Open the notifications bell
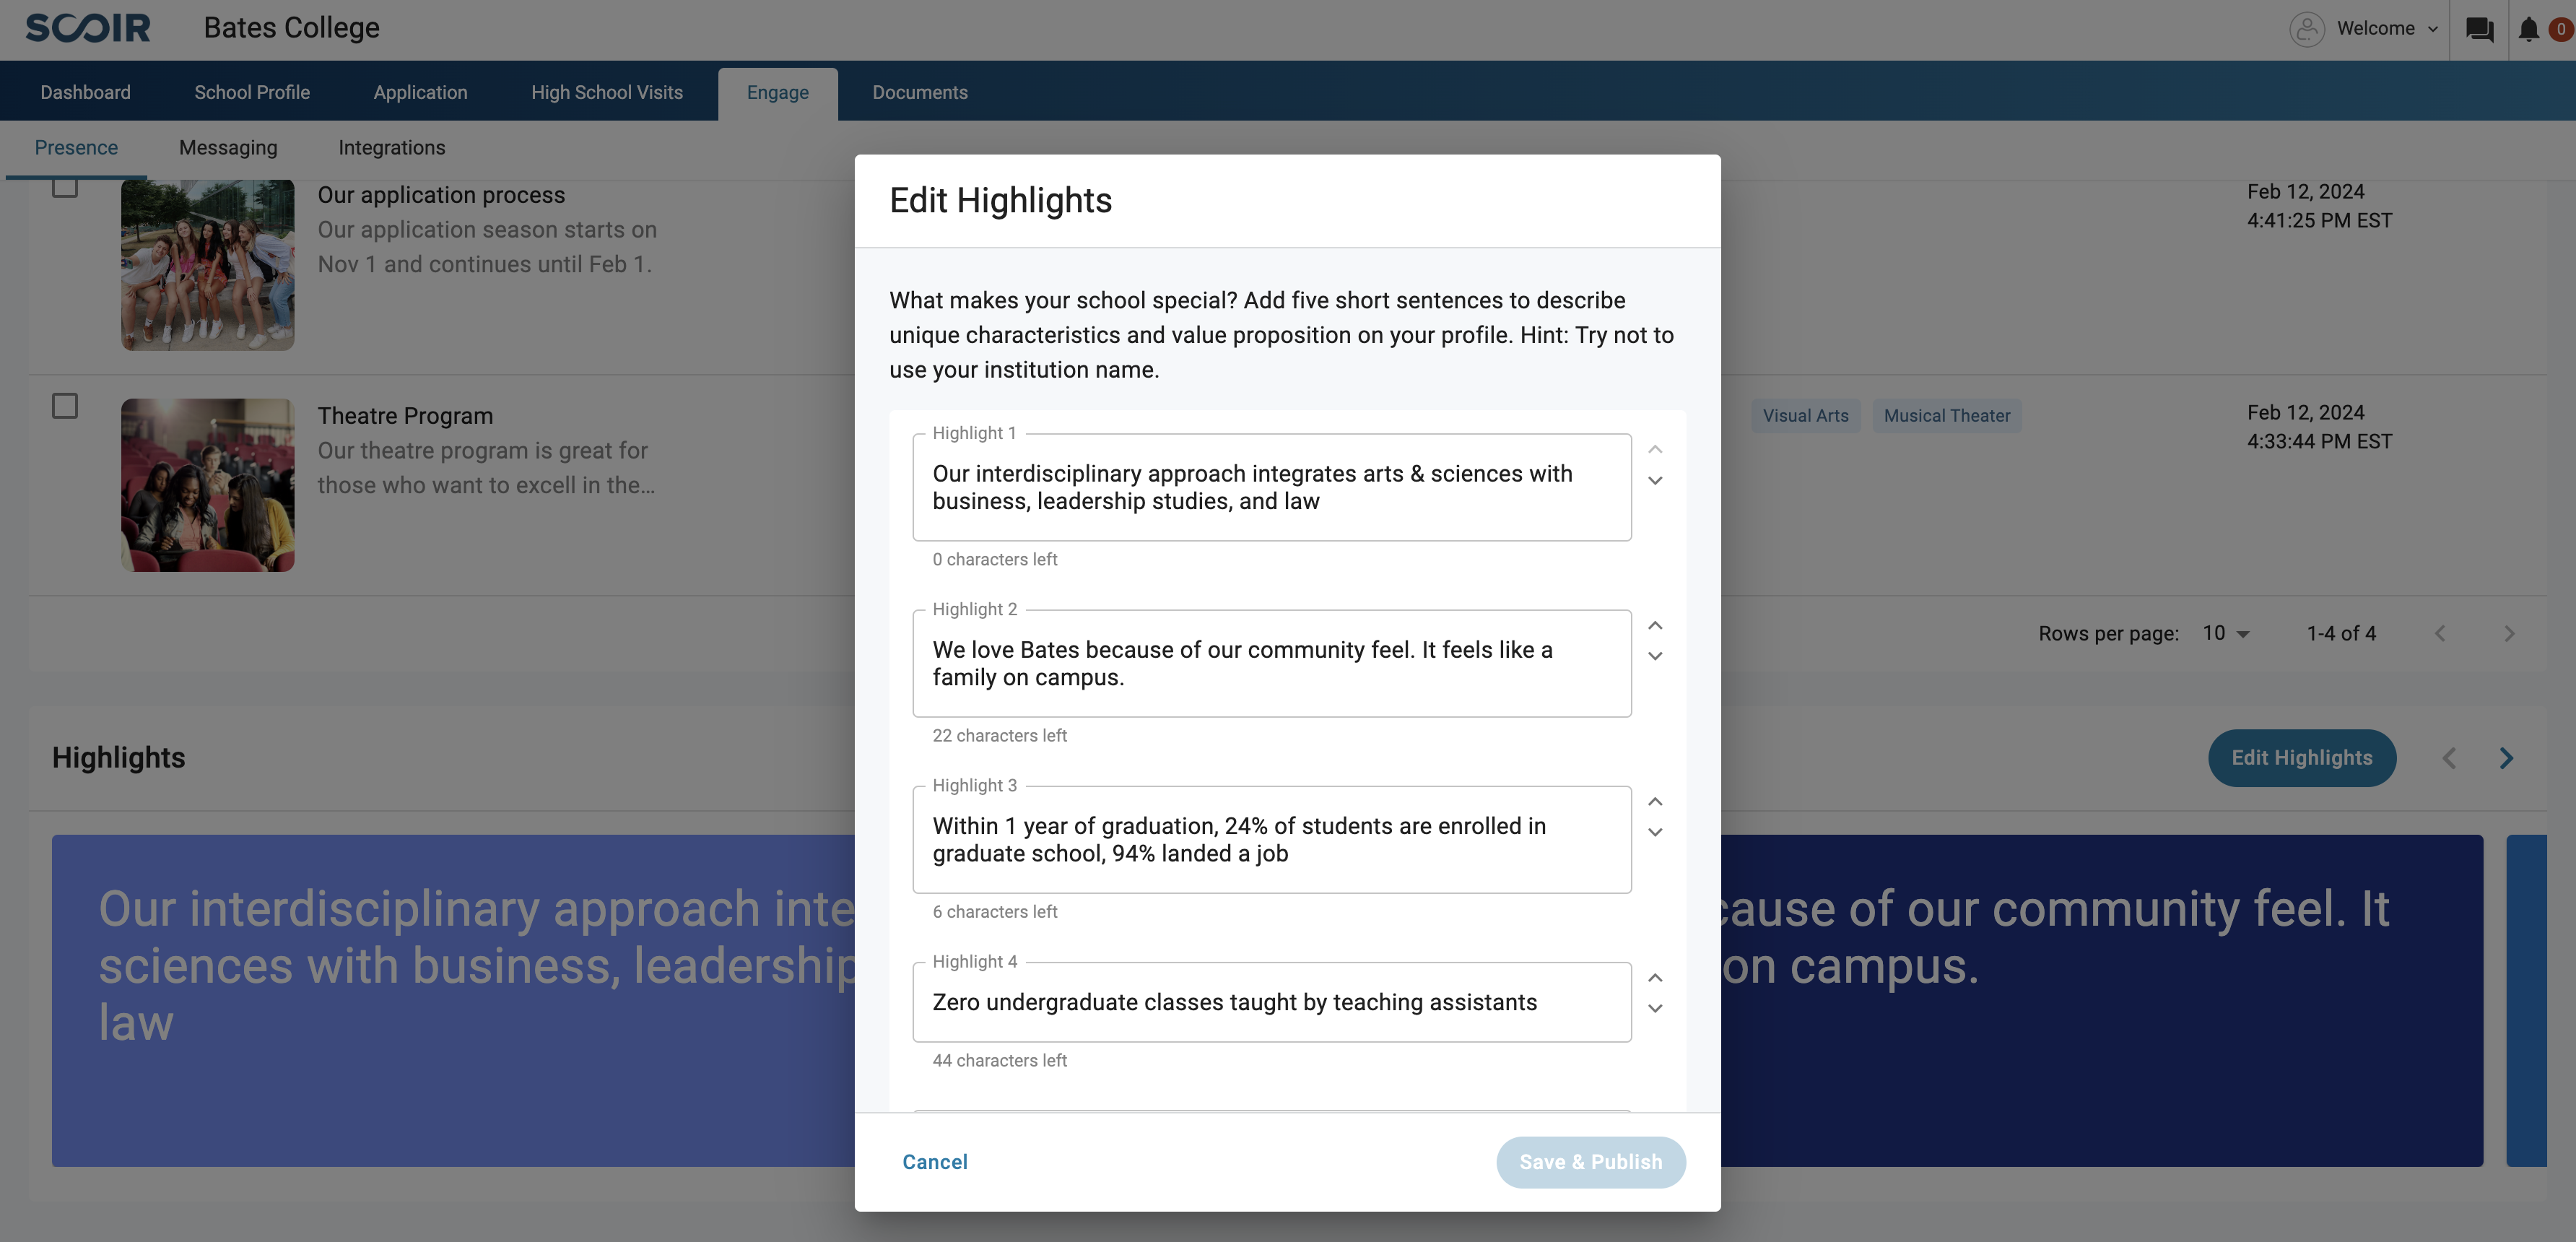The width and height of the screenshot is (2576, 1242). pos(2528,29)
